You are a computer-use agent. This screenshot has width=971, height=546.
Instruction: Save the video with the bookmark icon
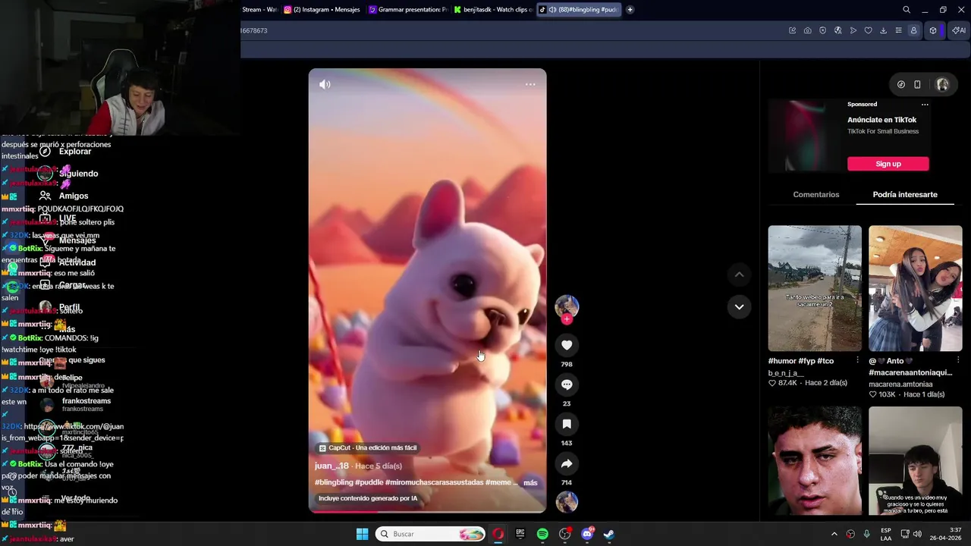567,424
